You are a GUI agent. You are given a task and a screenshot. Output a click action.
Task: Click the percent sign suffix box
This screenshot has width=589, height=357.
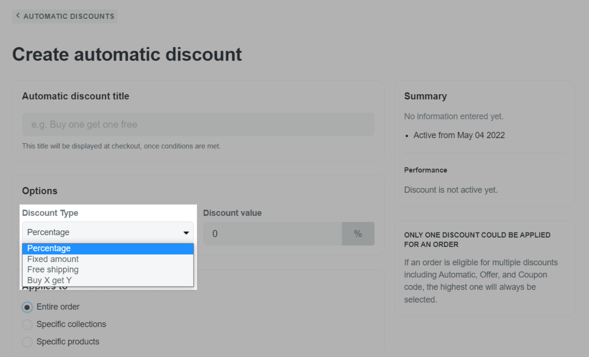click(358, 234)
